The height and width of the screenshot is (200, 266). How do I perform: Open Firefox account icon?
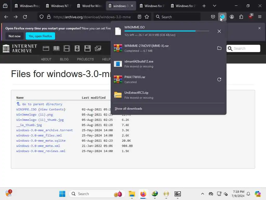(x=232, y=17)
